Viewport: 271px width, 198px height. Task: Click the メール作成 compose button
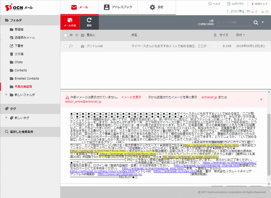pyautogui.click(x=70, y=22)
